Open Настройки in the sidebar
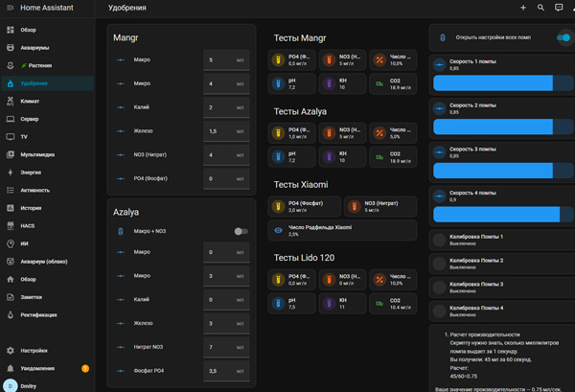The image size is (575, 392). click(x=48, y=351)
